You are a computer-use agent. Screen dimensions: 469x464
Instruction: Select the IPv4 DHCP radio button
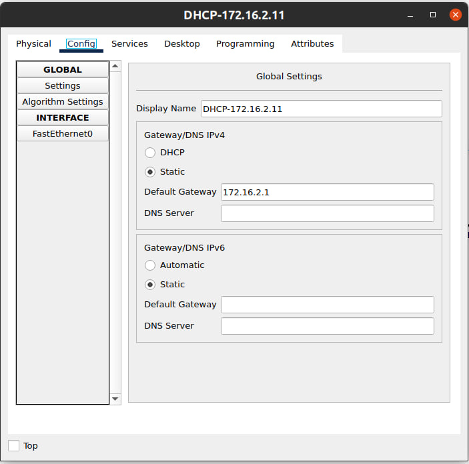pyautogui.click(x=150, y=153)
